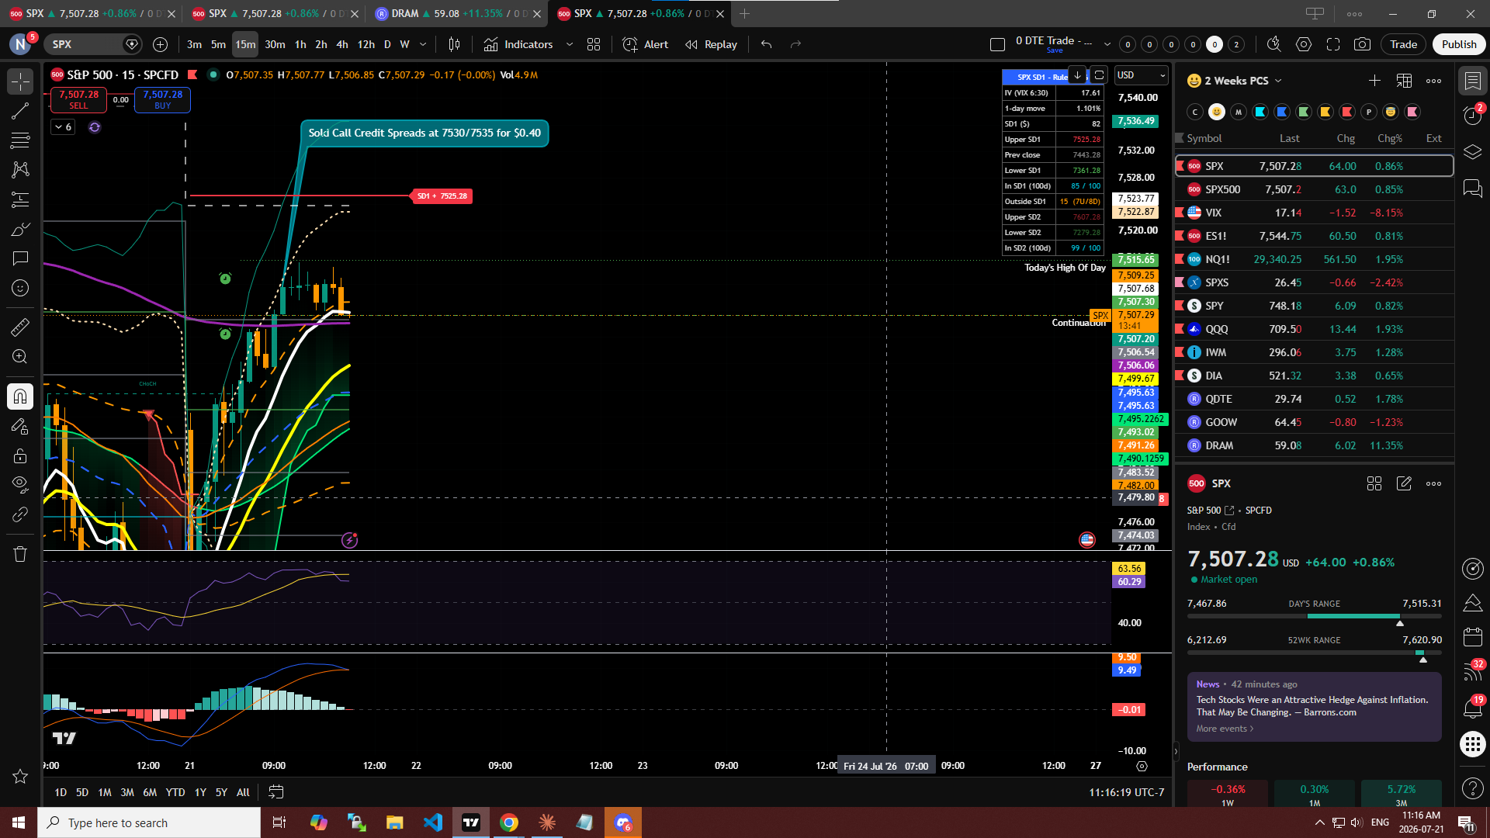The width and height of the screenshot is (1490, 838).
Task: Open chart settings hexagon icon in toolbar
Action: coord(1304,44)
